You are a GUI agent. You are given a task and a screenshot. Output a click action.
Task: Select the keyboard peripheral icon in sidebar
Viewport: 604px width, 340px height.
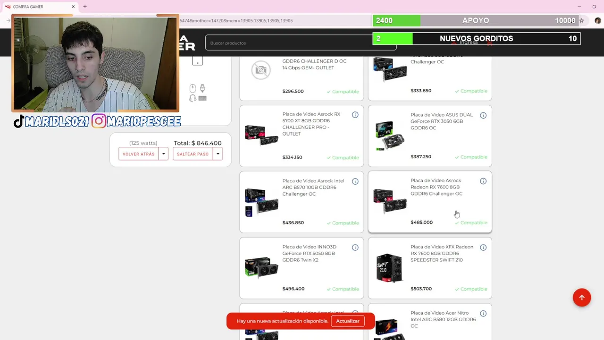(x=202, y=98)
